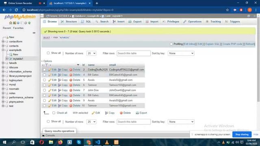Open Opera from the taskbar
This screenshot has width=260, height=146.
(x=41, y=142)
